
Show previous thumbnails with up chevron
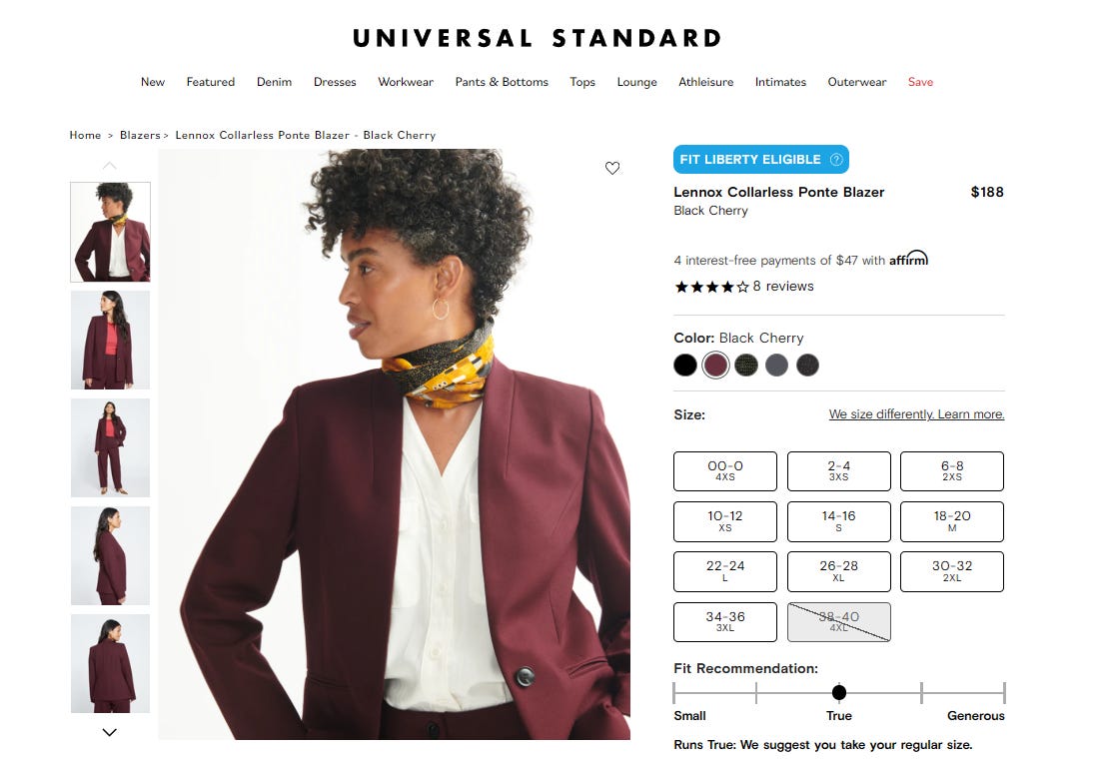click(x=109, y=165)
